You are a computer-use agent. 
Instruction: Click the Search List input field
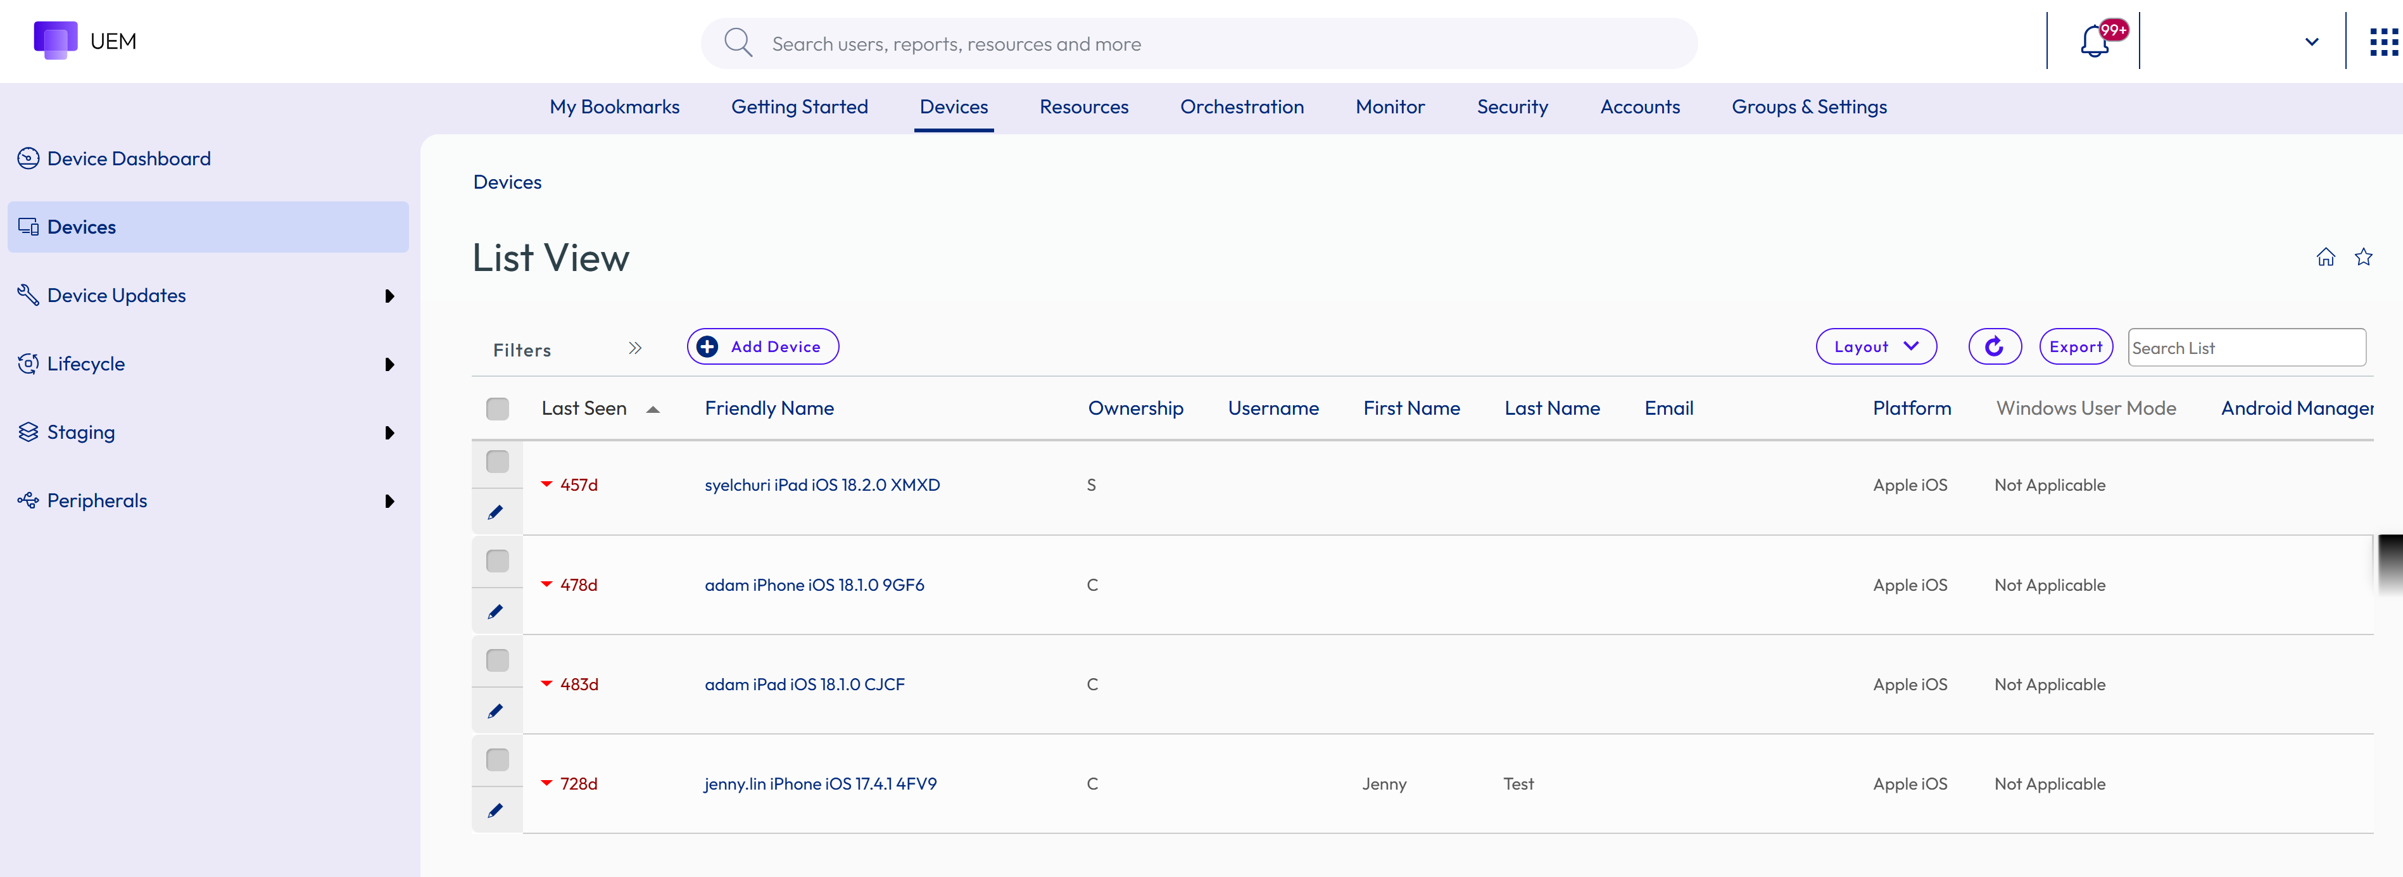point(2247,347)
